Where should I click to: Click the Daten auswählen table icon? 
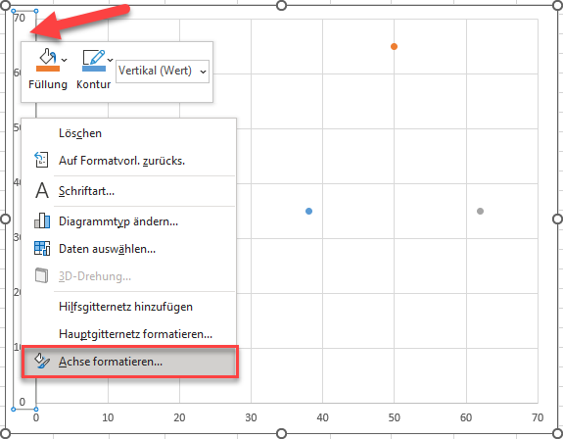coord(42,249)
